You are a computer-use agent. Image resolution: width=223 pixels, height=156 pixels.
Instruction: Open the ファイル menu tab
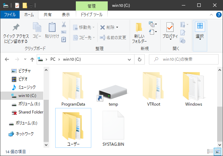[x=10, y=15]
